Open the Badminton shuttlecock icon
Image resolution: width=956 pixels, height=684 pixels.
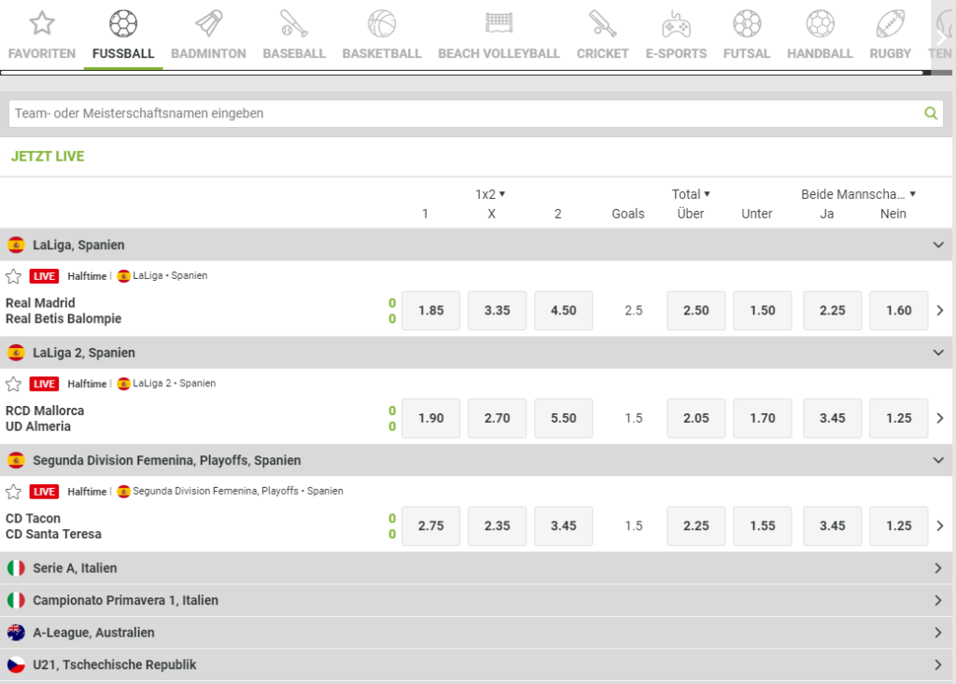pos(208,23)
